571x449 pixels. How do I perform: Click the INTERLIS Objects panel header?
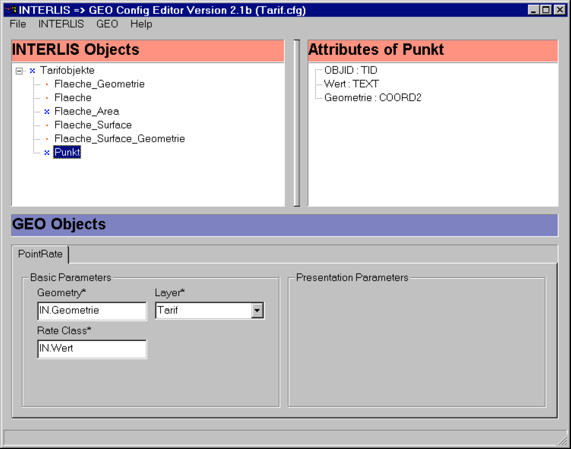click(x=148, y=50)
